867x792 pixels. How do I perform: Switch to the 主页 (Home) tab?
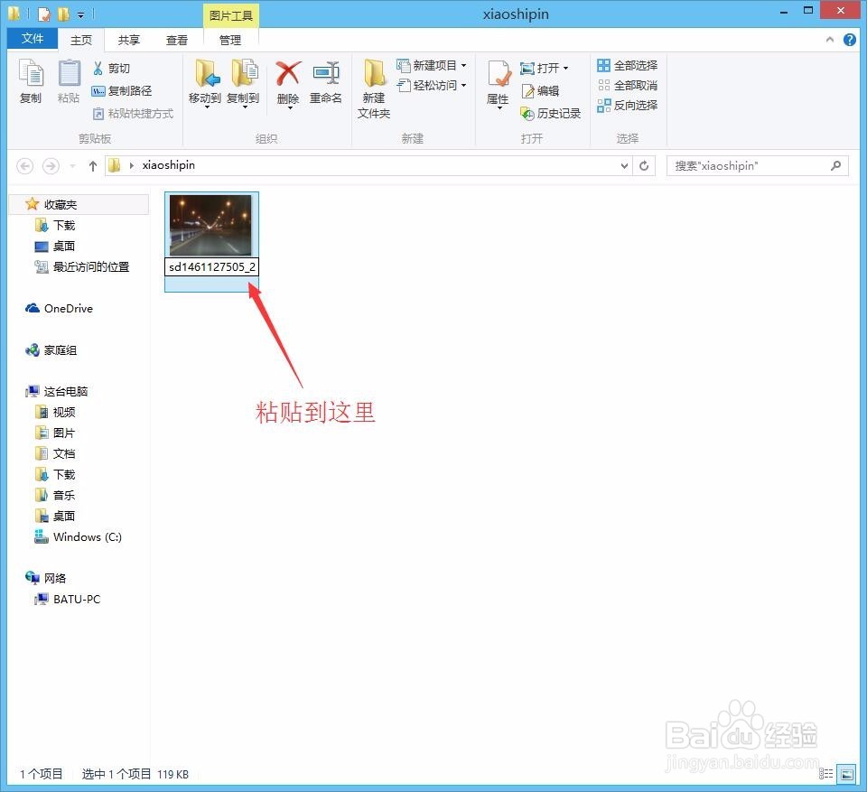click(81, 40)
